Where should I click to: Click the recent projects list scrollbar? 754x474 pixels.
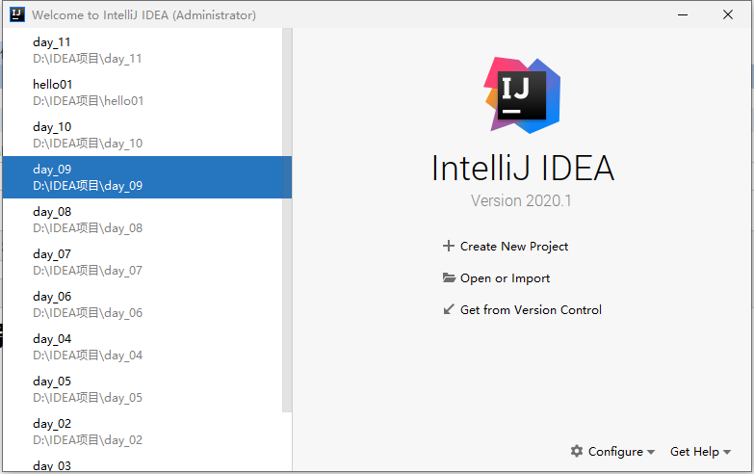(x=286, y=220)
